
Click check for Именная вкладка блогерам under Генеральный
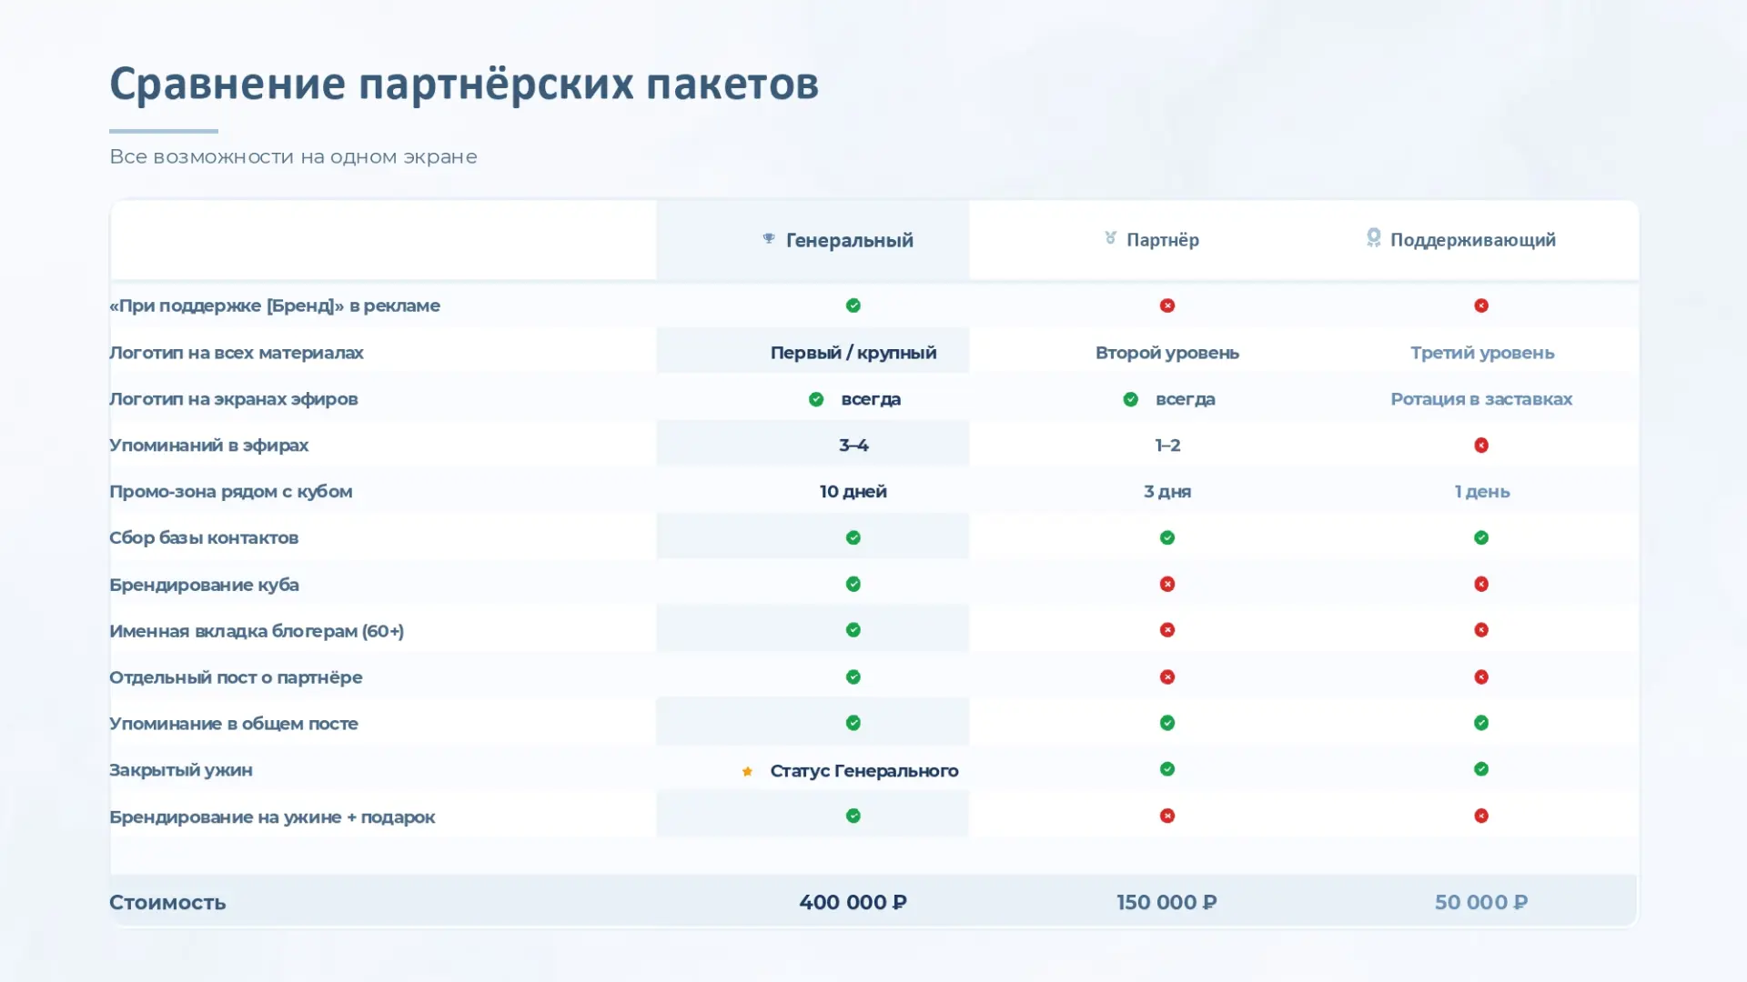[853, 630]
